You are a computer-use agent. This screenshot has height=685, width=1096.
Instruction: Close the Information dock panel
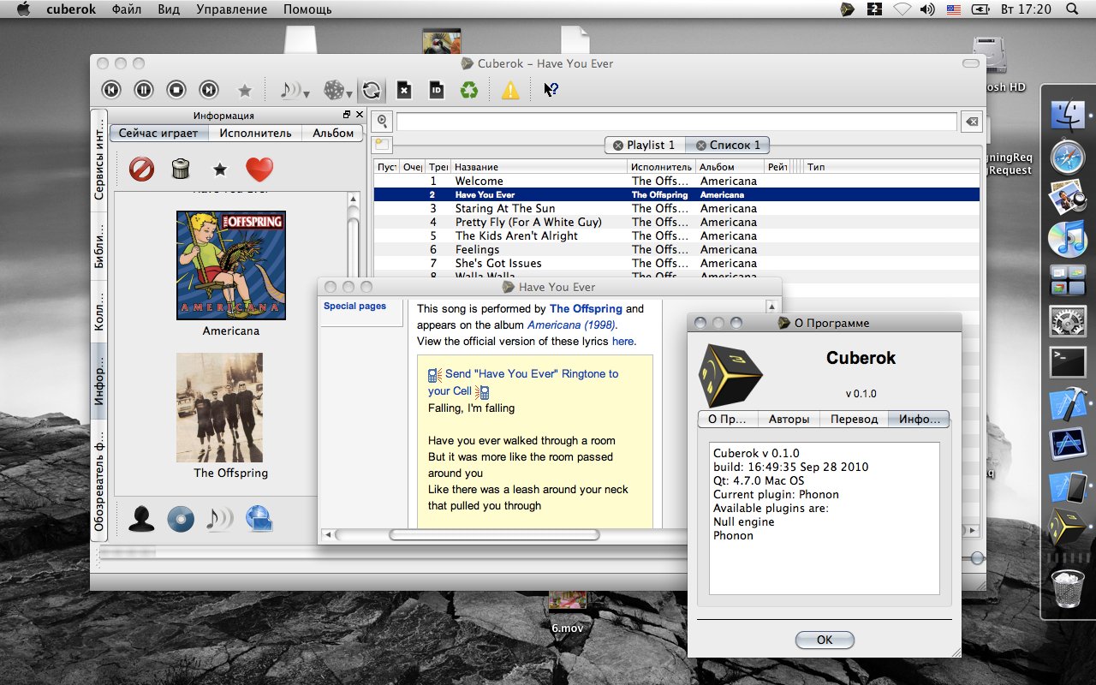point(360,115)
